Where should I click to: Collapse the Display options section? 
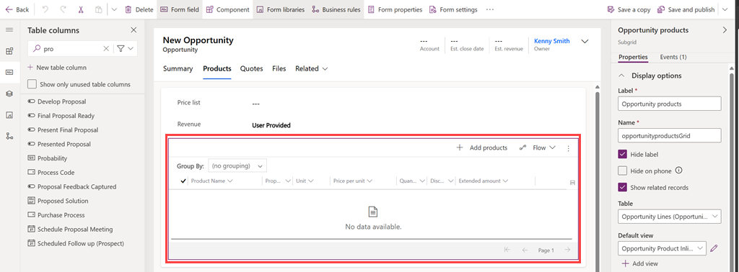(x=621, y=76)
